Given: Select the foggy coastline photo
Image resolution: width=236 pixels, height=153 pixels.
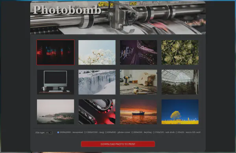Looking at the screenshot, I should click(x=55, y=112).
